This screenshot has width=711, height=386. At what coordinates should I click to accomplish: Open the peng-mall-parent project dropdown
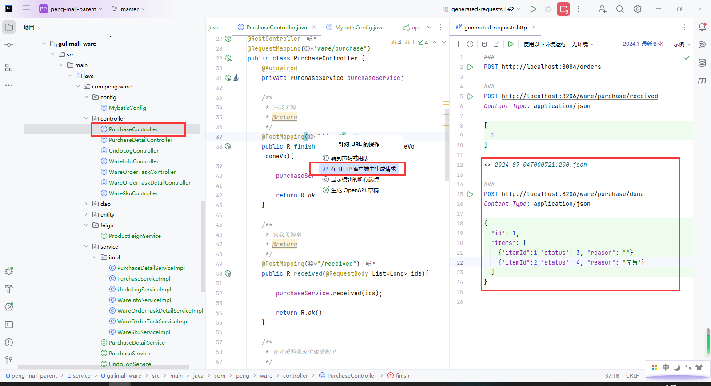coord(71,9)
